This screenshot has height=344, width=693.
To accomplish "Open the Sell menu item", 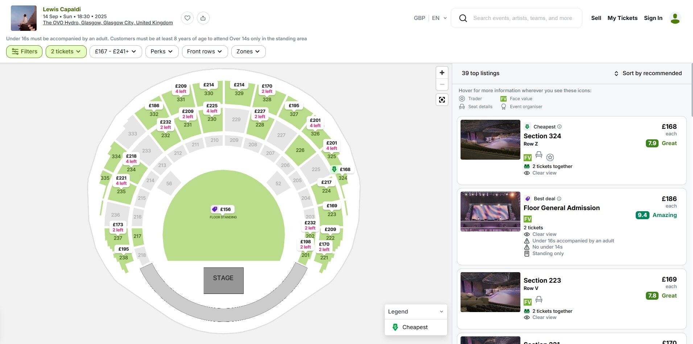I will (596, 18).
